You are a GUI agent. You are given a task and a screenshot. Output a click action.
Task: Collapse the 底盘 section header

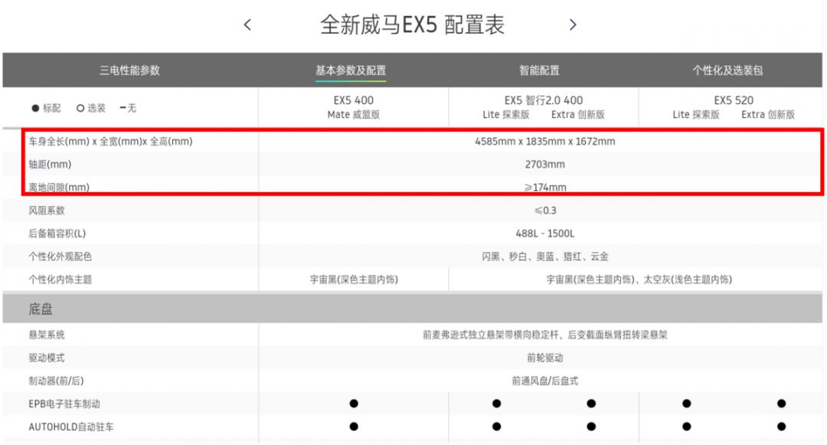click(x=41, y=309)
